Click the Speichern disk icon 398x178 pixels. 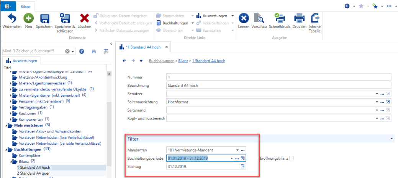(44, 18)
